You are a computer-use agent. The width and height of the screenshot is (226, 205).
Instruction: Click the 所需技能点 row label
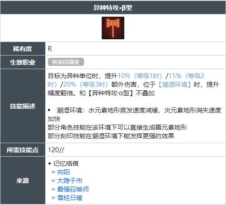(23, 150)
